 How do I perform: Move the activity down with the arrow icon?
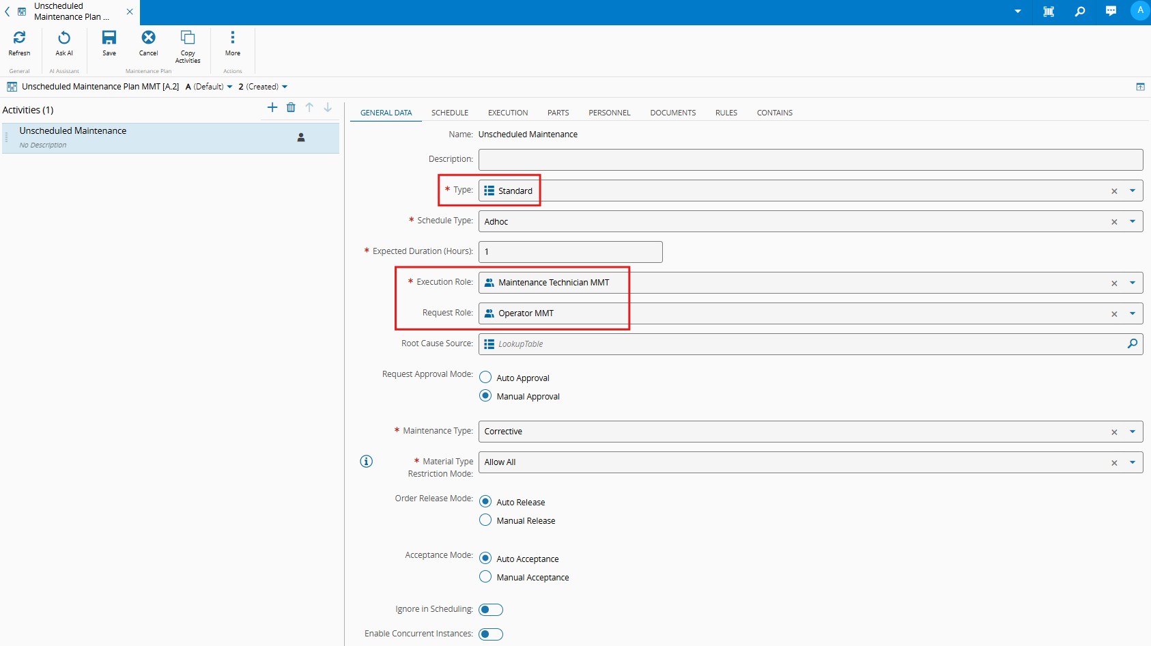328,107
